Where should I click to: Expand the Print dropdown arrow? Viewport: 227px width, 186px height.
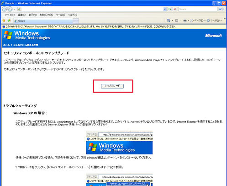[189, 21]
